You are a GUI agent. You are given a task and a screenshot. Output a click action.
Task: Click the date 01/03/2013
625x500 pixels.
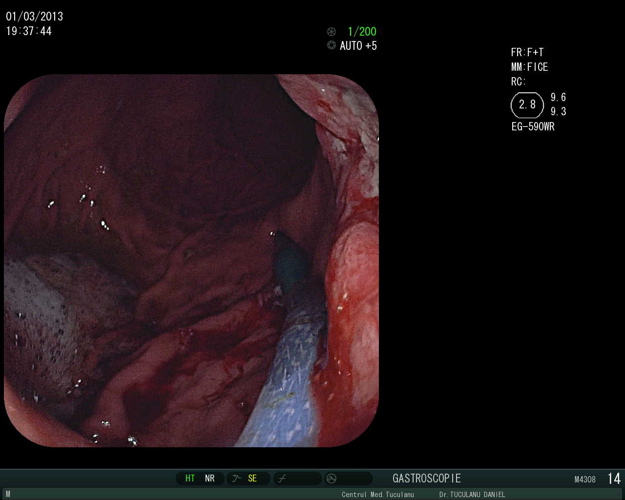point(35,17)
